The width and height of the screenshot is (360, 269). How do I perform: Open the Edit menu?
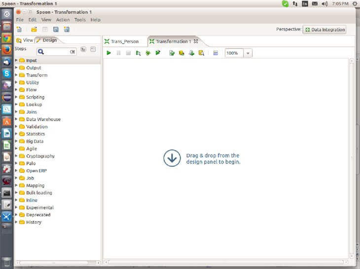tap(33, 20)
